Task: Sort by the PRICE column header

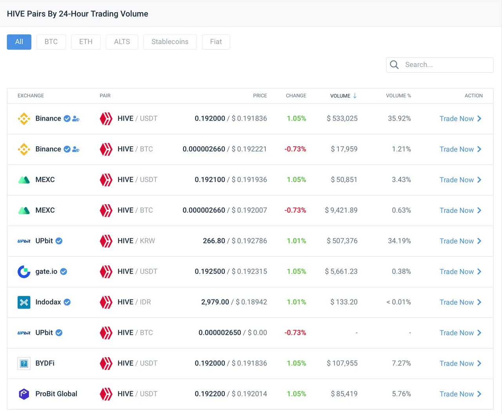Action: (x=260, y=96)
